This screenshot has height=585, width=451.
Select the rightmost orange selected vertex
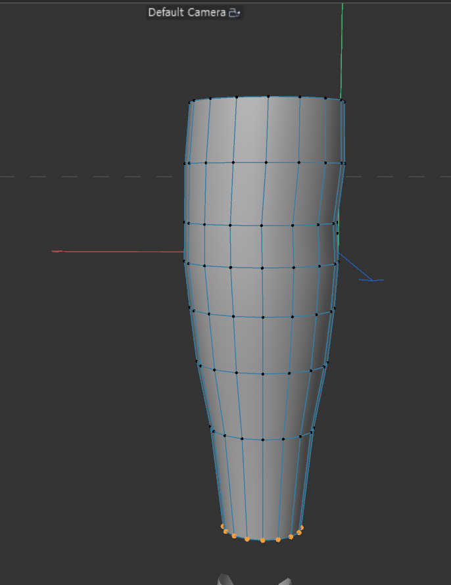[x=302, y=527]
